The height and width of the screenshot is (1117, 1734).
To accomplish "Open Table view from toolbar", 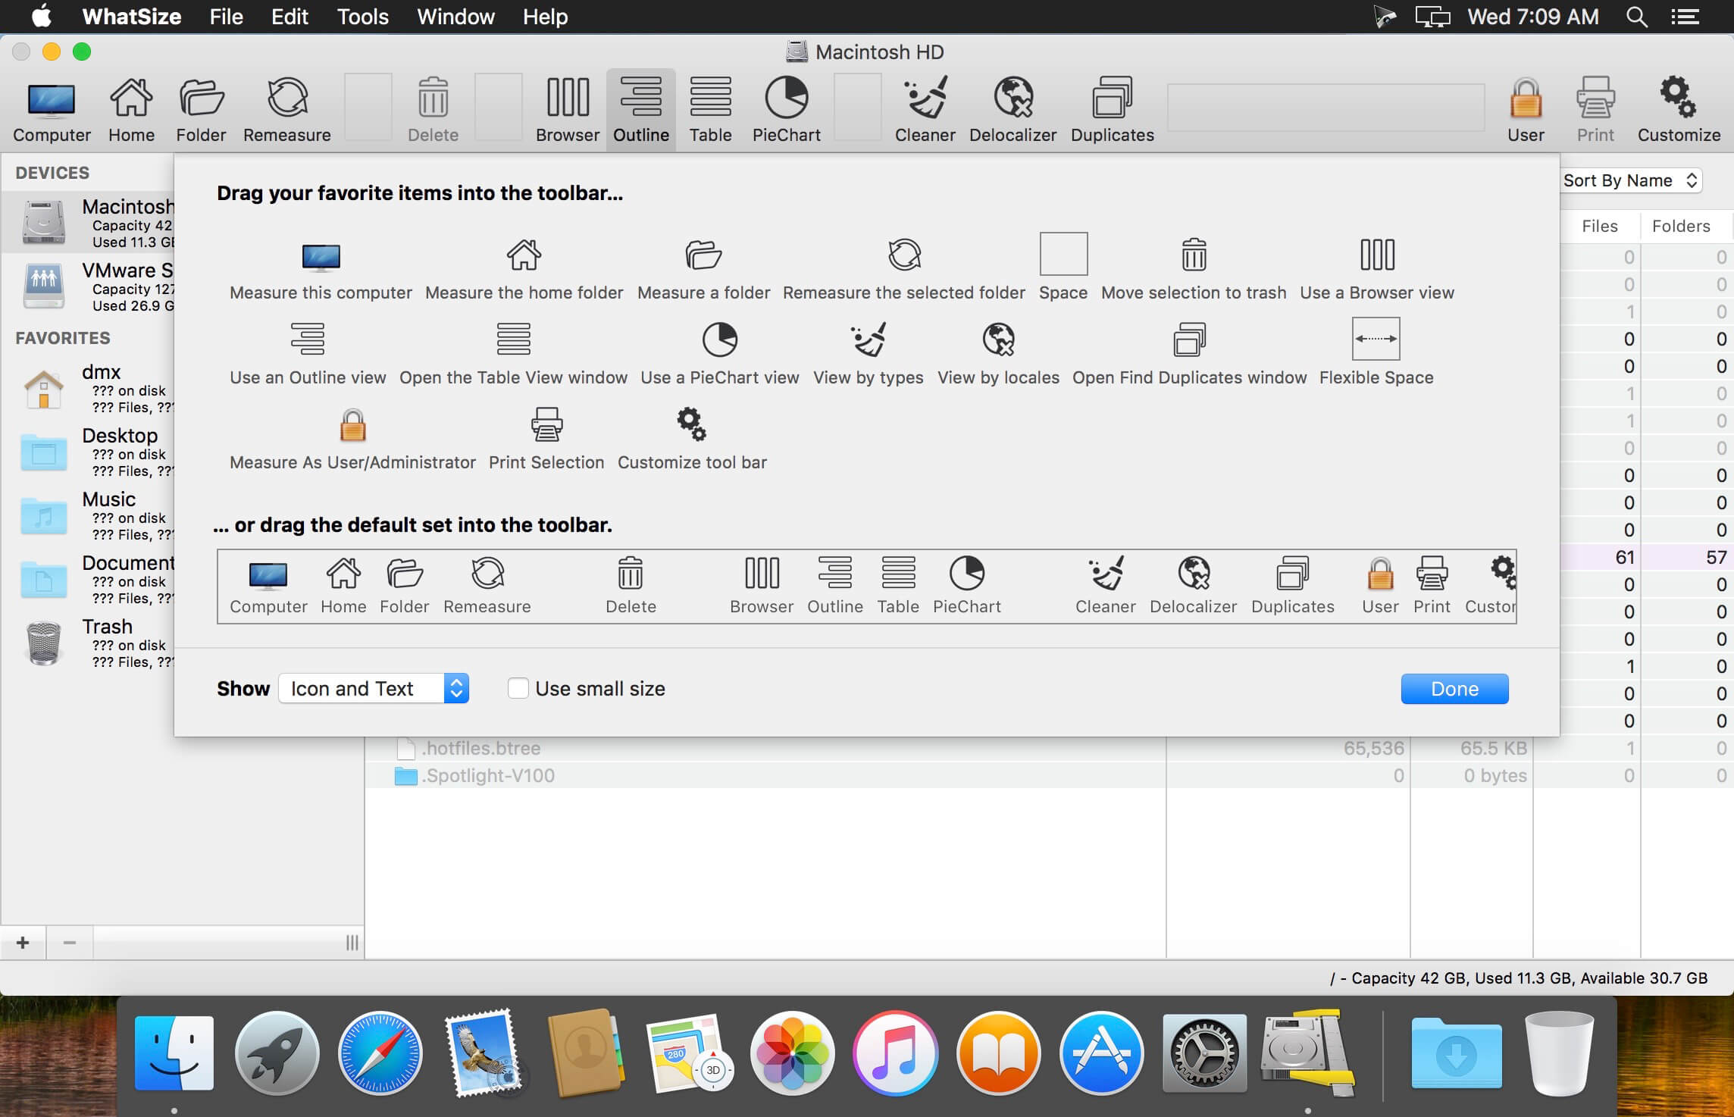I will (x=710, y=111).
